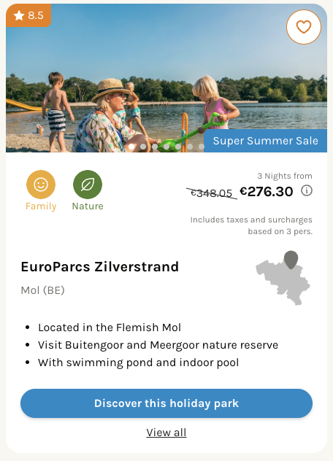
Task: Open the View all link
Action: click(x=166, y=433)
